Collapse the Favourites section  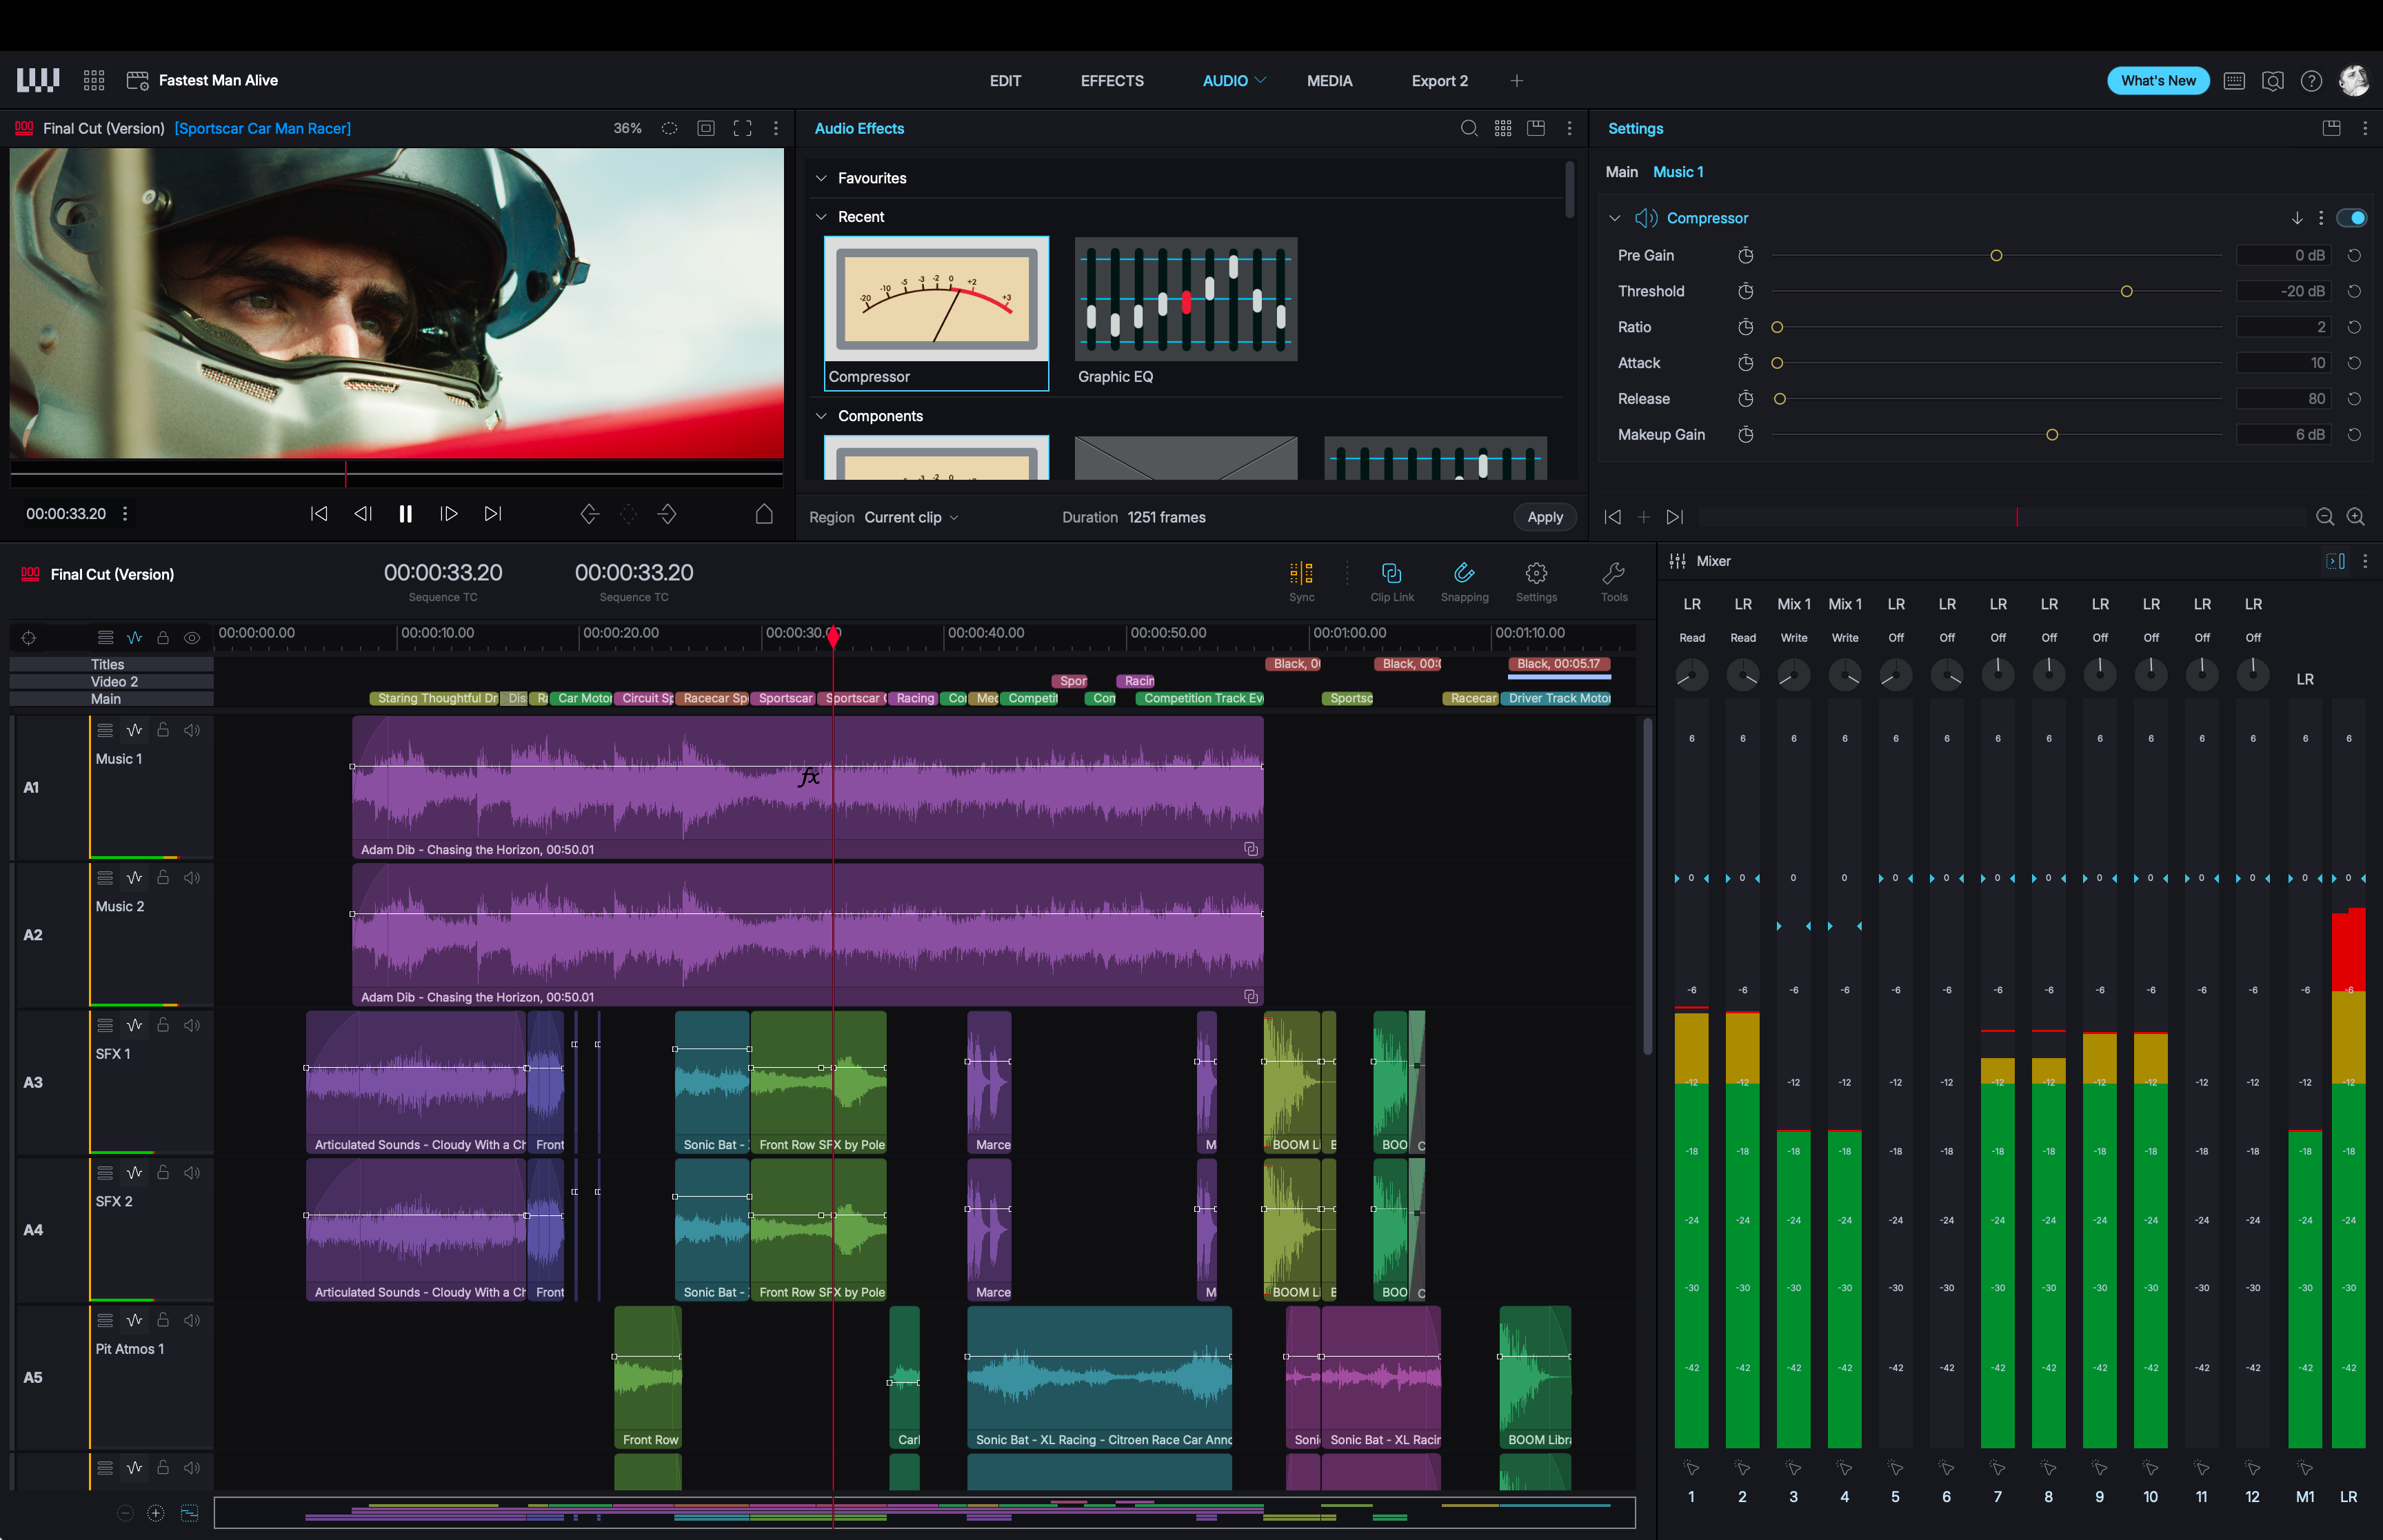tap(821, 178)
